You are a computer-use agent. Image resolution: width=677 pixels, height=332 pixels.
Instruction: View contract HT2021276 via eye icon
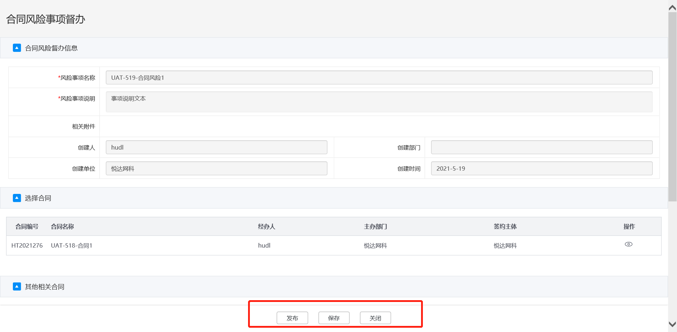coord(628,244)
